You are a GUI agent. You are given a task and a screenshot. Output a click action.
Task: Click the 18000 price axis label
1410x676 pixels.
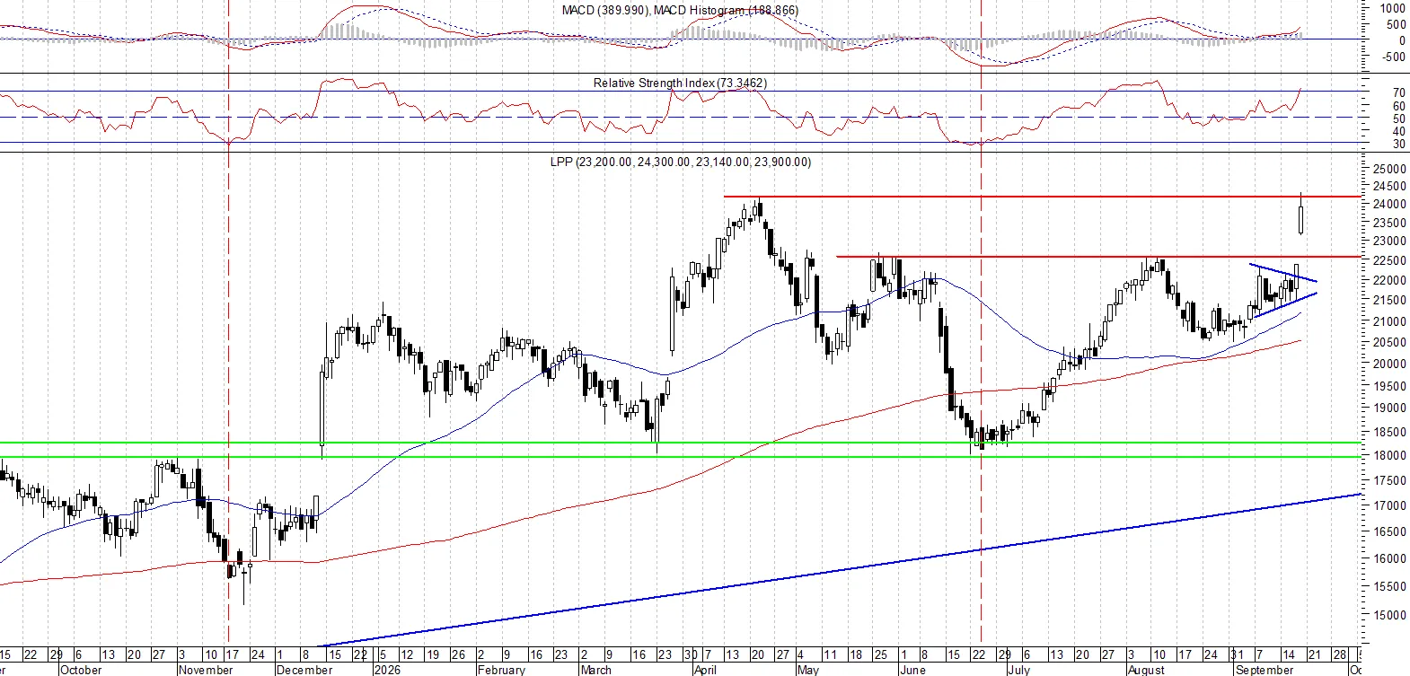pos(1388,455)
